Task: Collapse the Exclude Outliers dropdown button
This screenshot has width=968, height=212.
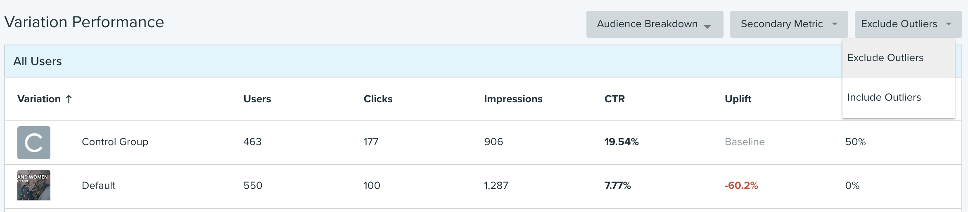Action: pos(909,24)
